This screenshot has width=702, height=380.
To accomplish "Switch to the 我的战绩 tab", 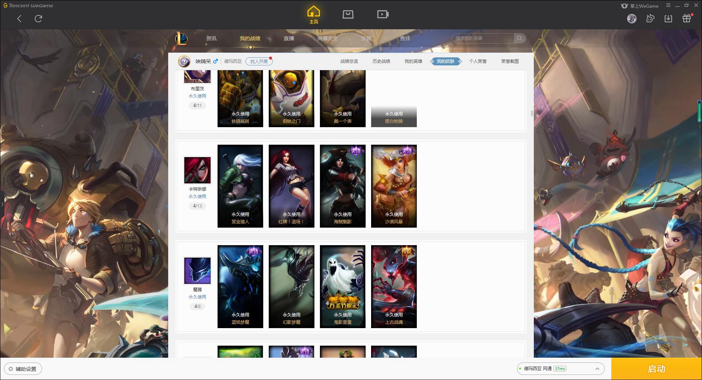I will 250,38.
